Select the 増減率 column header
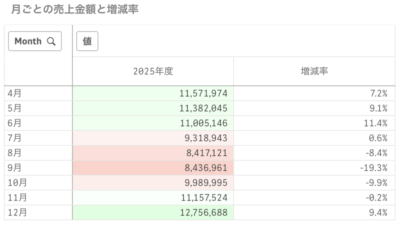 pos(314,71)
